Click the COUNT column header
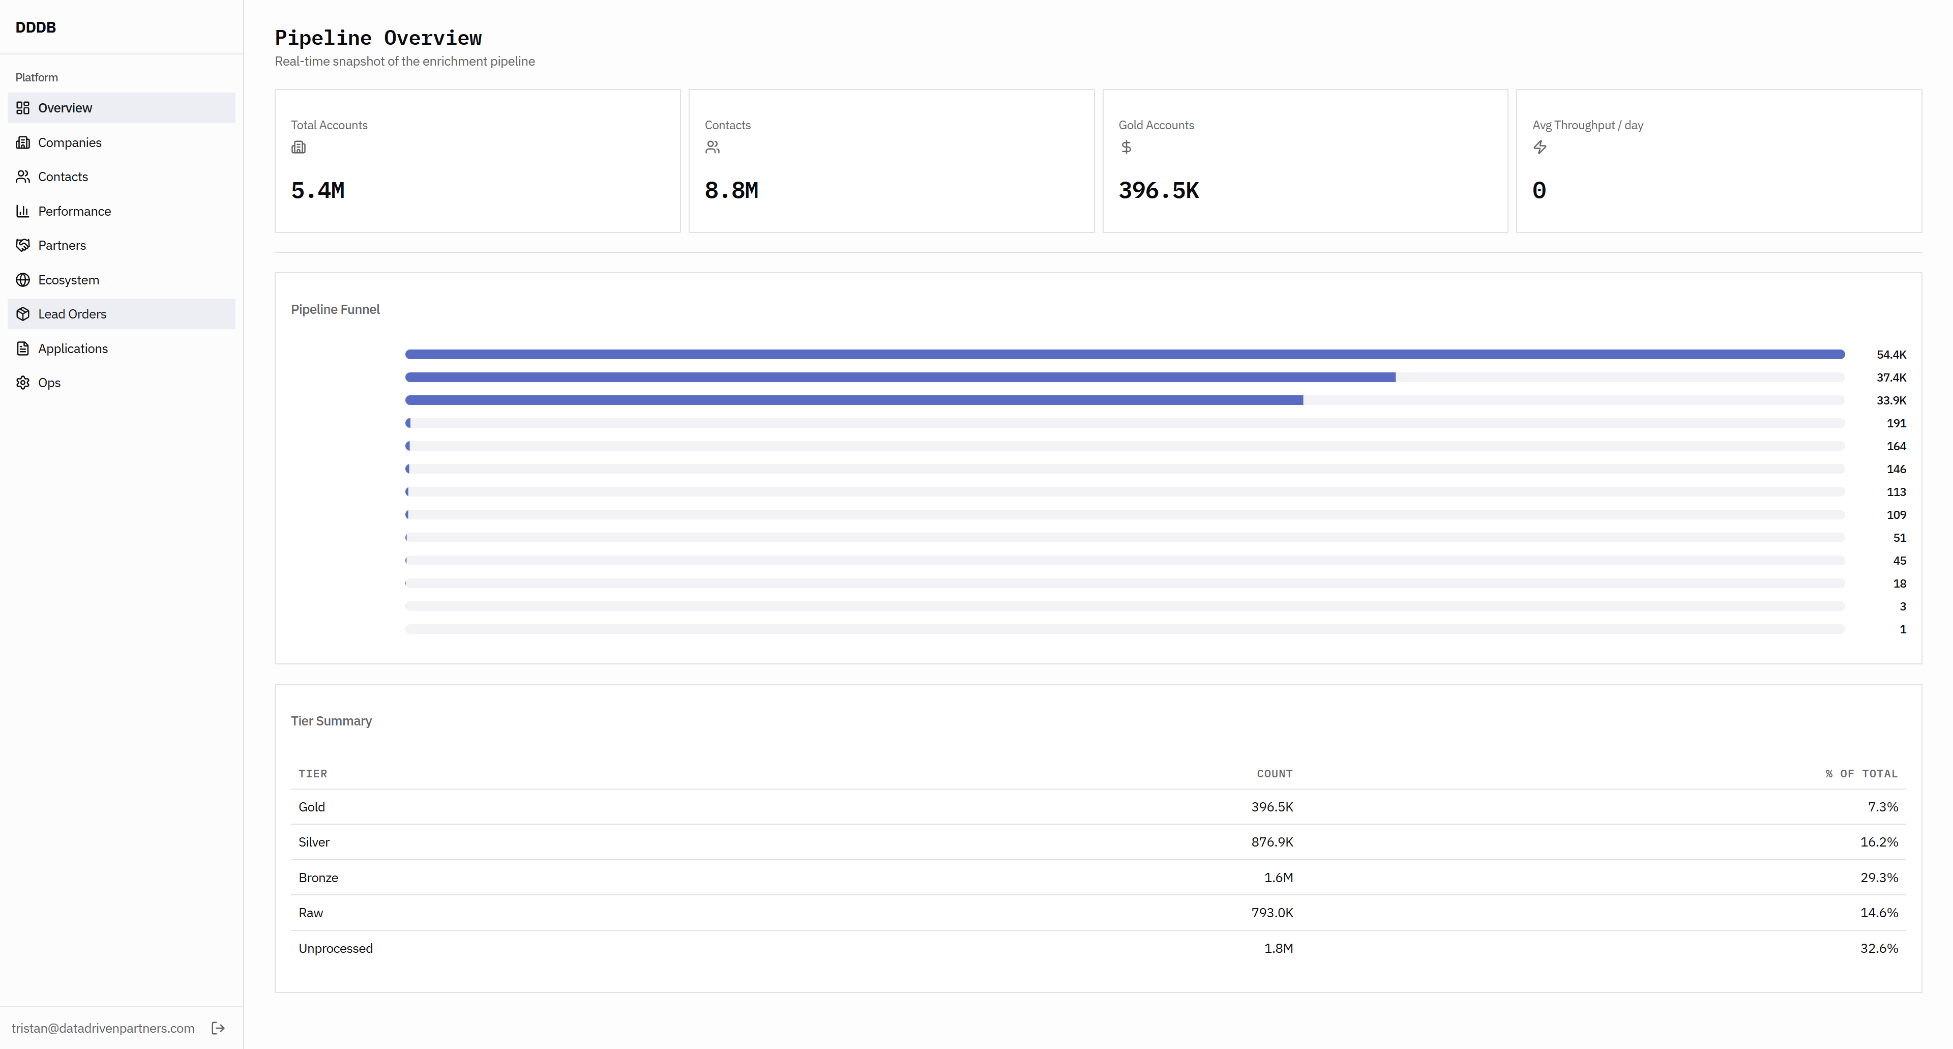Viewport: 1953px width, 1049px height. click(x=1274, y=774)
